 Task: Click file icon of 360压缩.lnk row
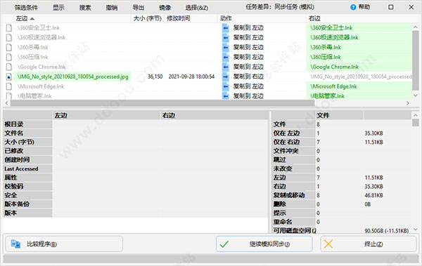9,57
